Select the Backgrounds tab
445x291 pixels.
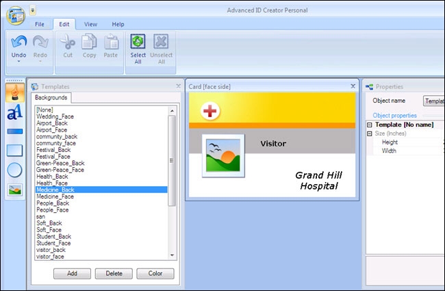click(51, 98)
